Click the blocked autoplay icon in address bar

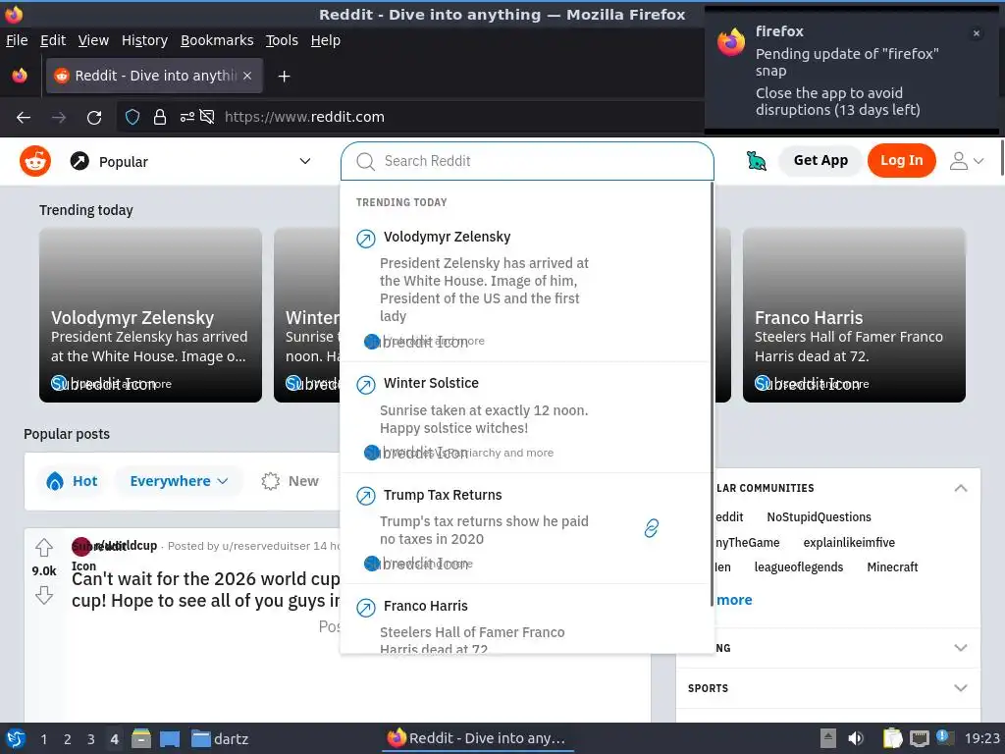(x=207, y=117)
